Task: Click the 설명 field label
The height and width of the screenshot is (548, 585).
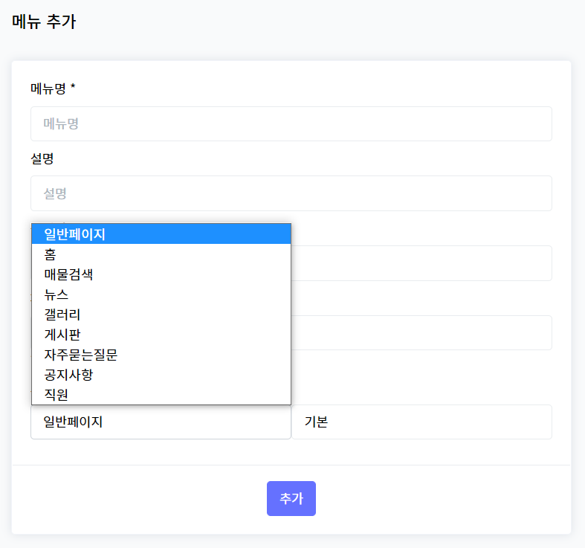Action: pyautogui.click(x=42, y=158)
